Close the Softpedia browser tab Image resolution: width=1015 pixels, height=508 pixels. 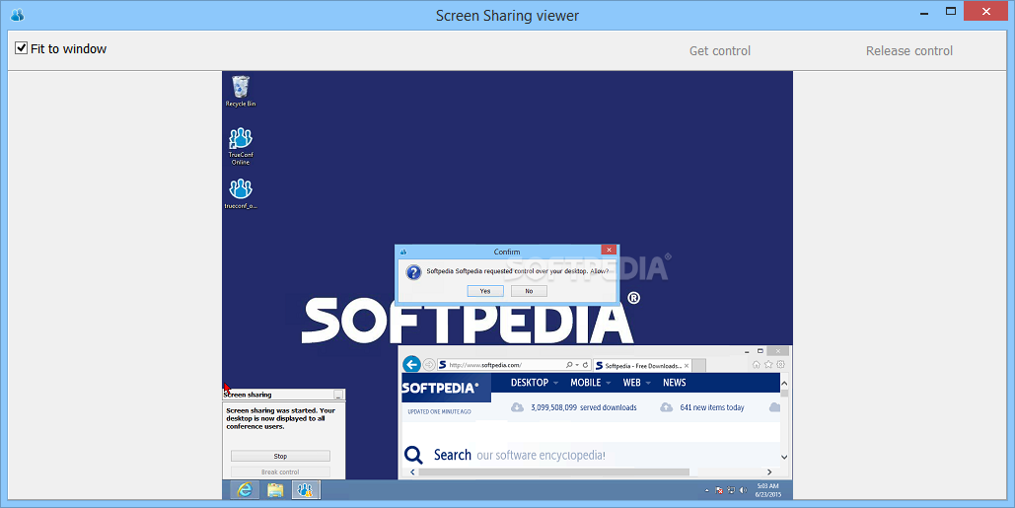(687, 366)
